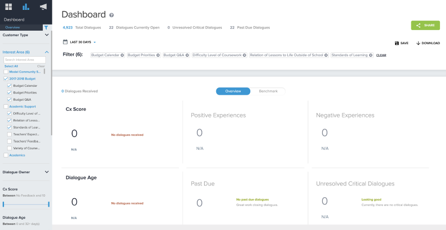Open the megaphone announcements icon
This screenshot has height=230, width=446.
[x=43, y=7]
